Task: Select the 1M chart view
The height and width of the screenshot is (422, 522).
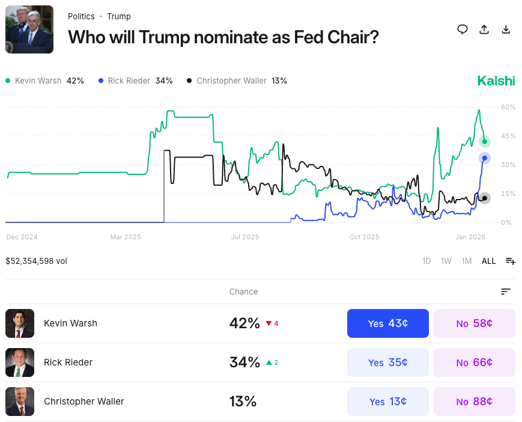Action: (x=467, y=261)
